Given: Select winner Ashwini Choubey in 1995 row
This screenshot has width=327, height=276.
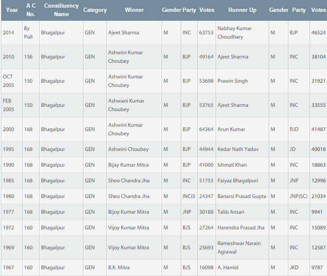Looking at the screenshot, I should 128,149.
